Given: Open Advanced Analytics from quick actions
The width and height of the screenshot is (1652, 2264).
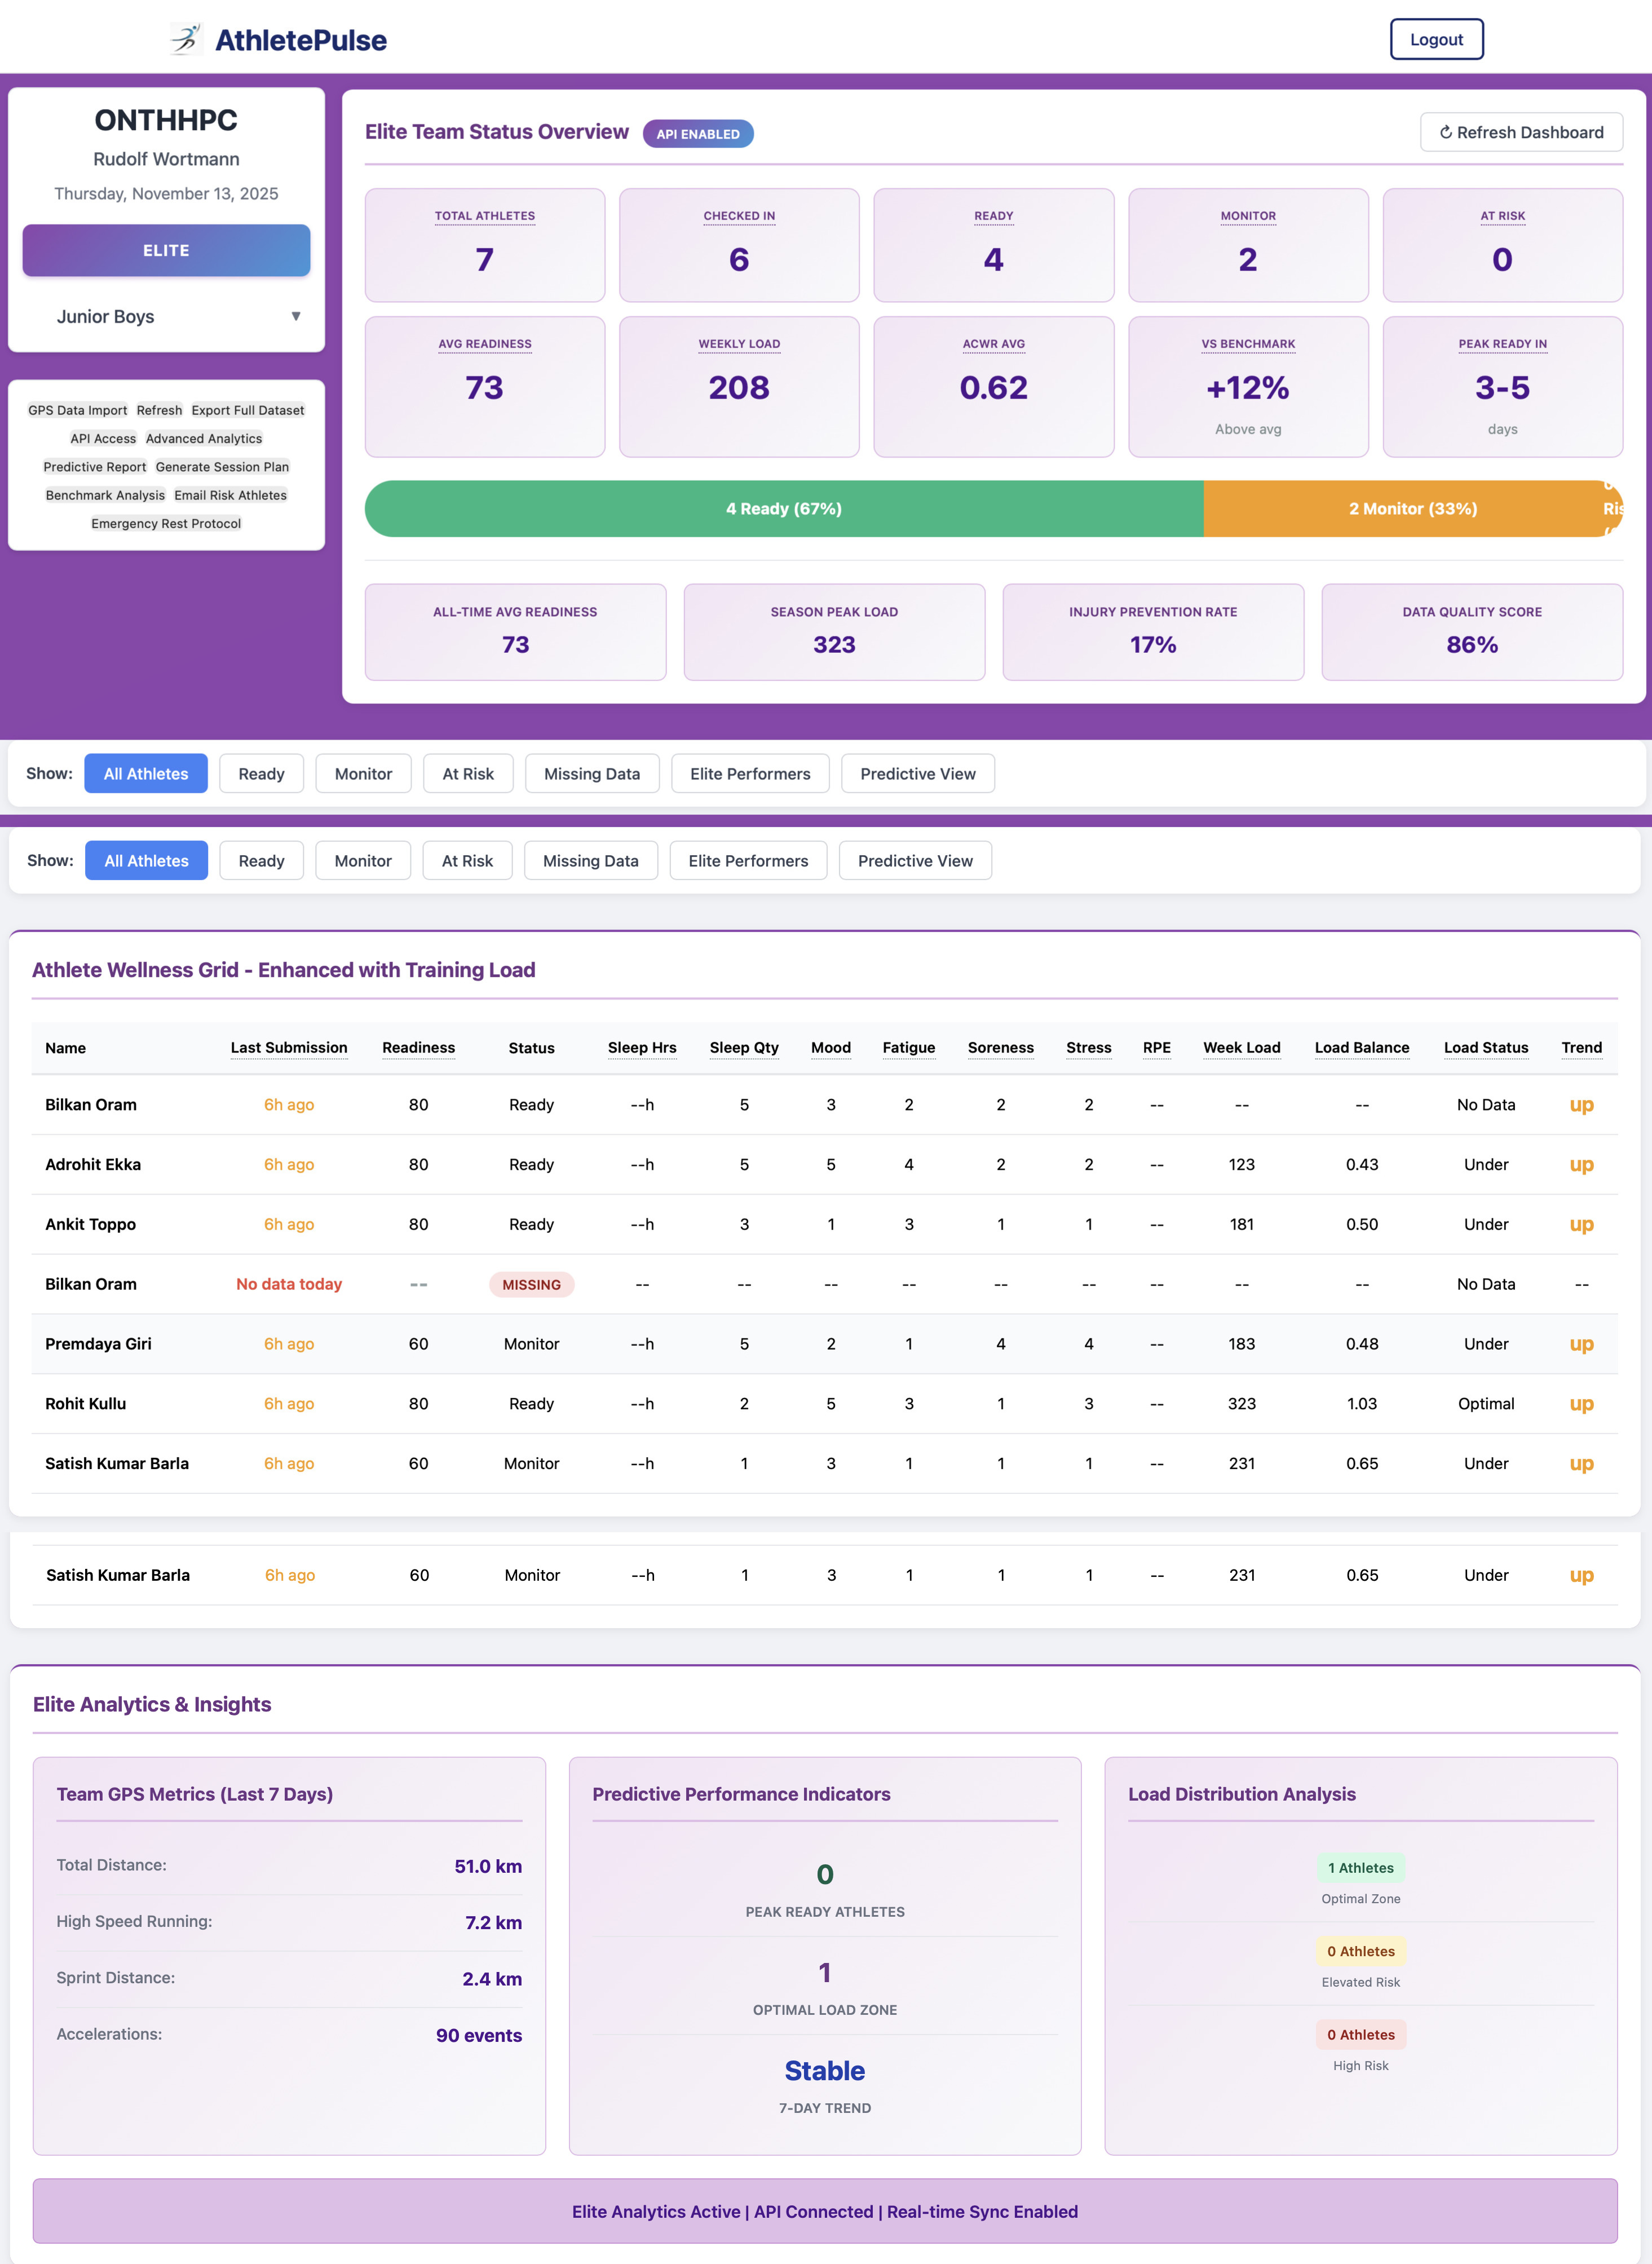Looking at the screenshot, I should (x=203, y=438).
